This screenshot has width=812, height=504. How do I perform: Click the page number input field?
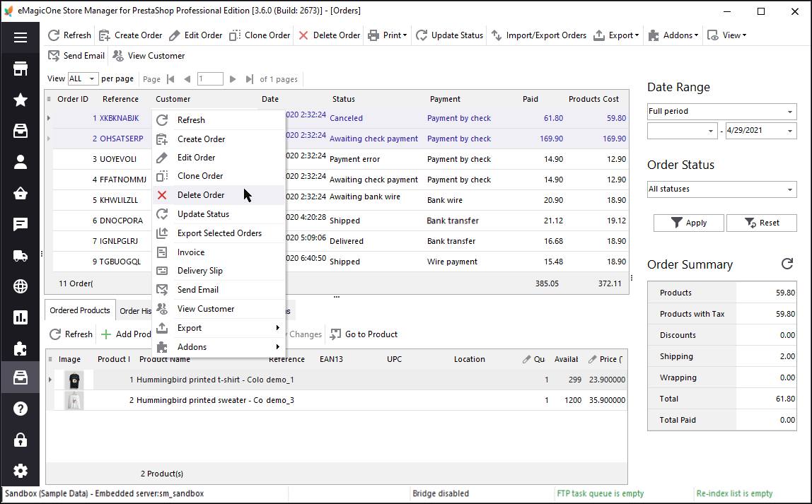tap(210, 79)
